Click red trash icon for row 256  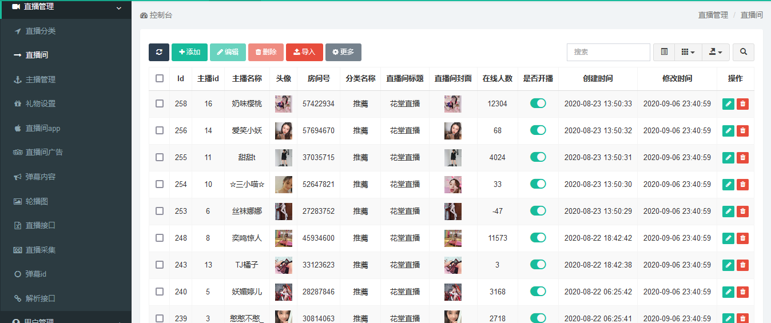tap(742, 131)
